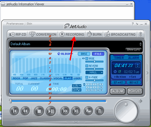151x127 pixels.
Task: Open the Conversion tool
Action: [43, 34]
